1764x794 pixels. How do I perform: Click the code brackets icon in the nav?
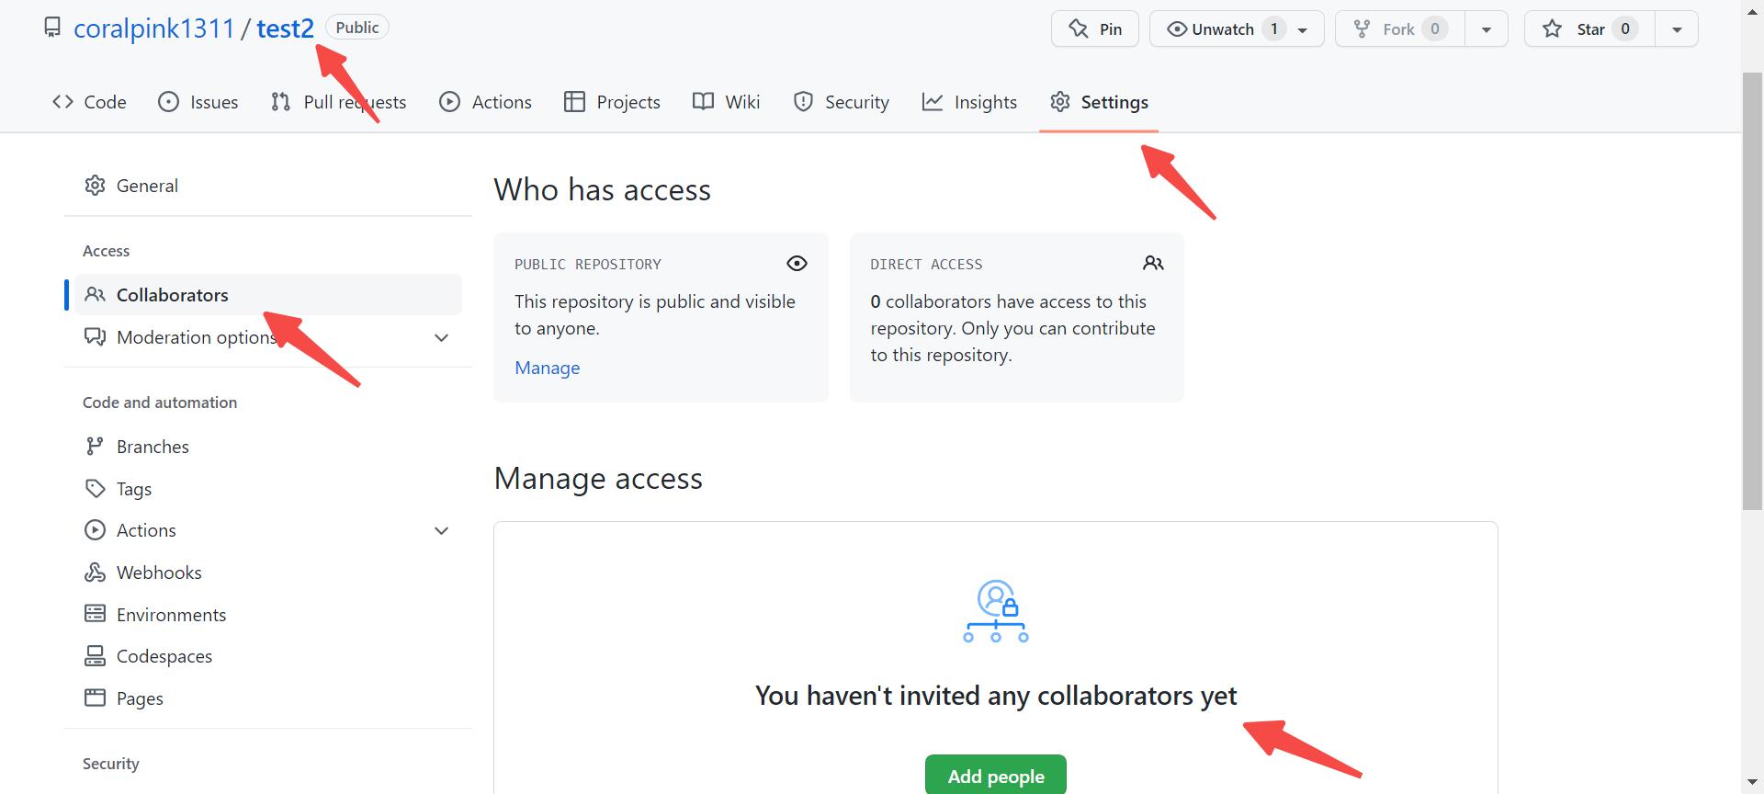pos(62,102)
